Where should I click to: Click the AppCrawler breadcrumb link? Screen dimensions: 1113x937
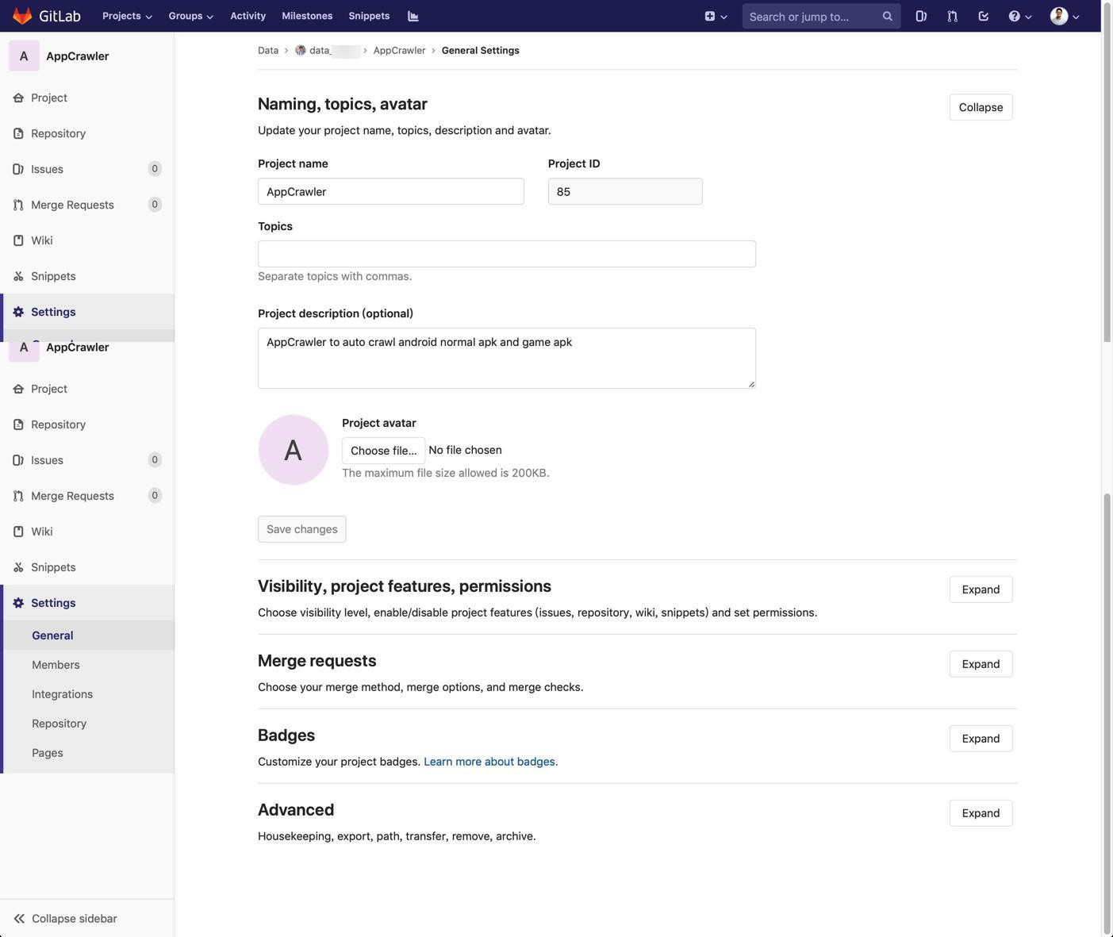click(399, 50)
